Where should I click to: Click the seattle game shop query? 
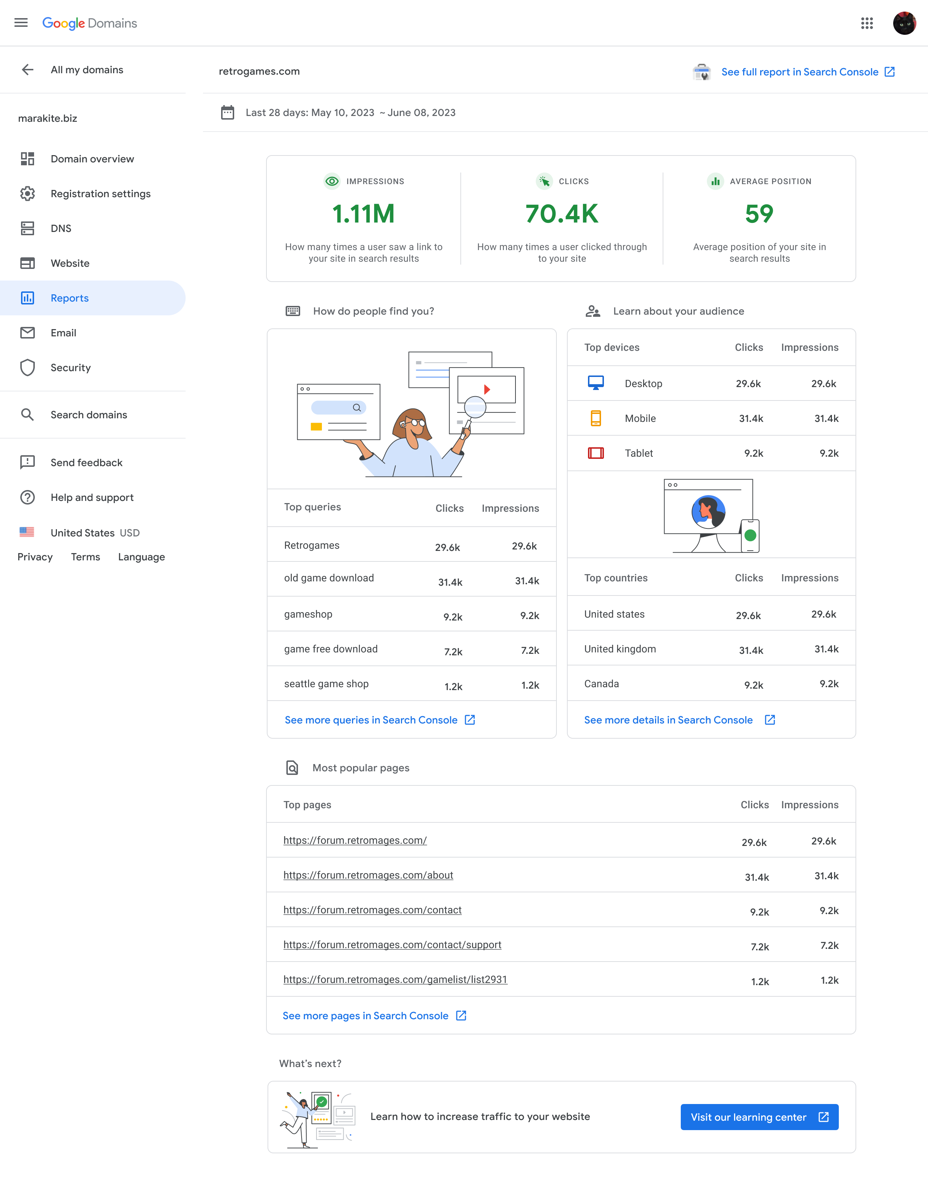(x=326, y=684)
